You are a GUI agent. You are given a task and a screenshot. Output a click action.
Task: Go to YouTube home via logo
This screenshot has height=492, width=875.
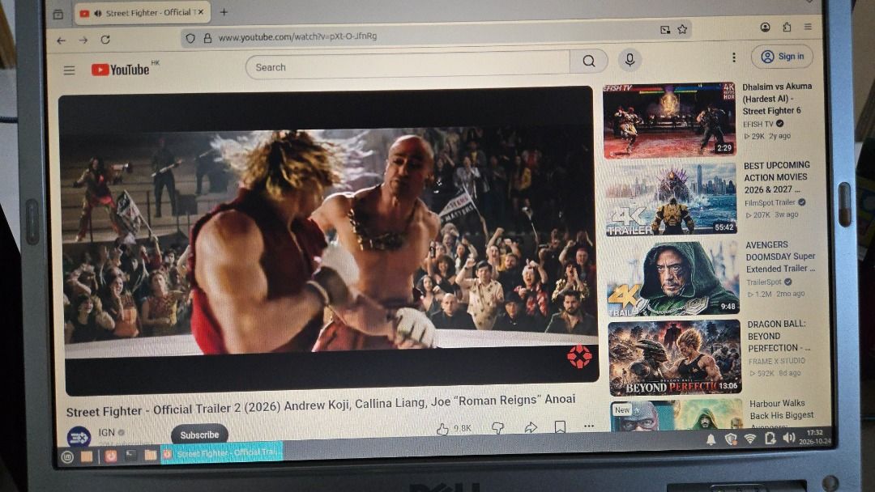[121, 69]
